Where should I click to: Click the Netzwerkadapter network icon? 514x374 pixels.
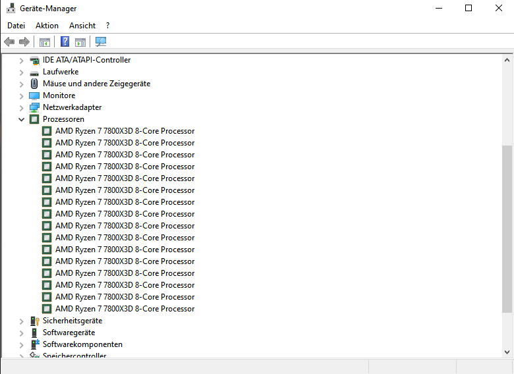pyautogui.click(x=34, y=107)
